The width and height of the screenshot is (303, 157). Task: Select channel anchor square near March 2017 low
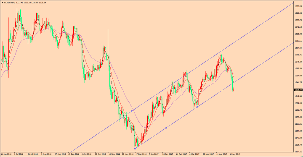[197, 107]
